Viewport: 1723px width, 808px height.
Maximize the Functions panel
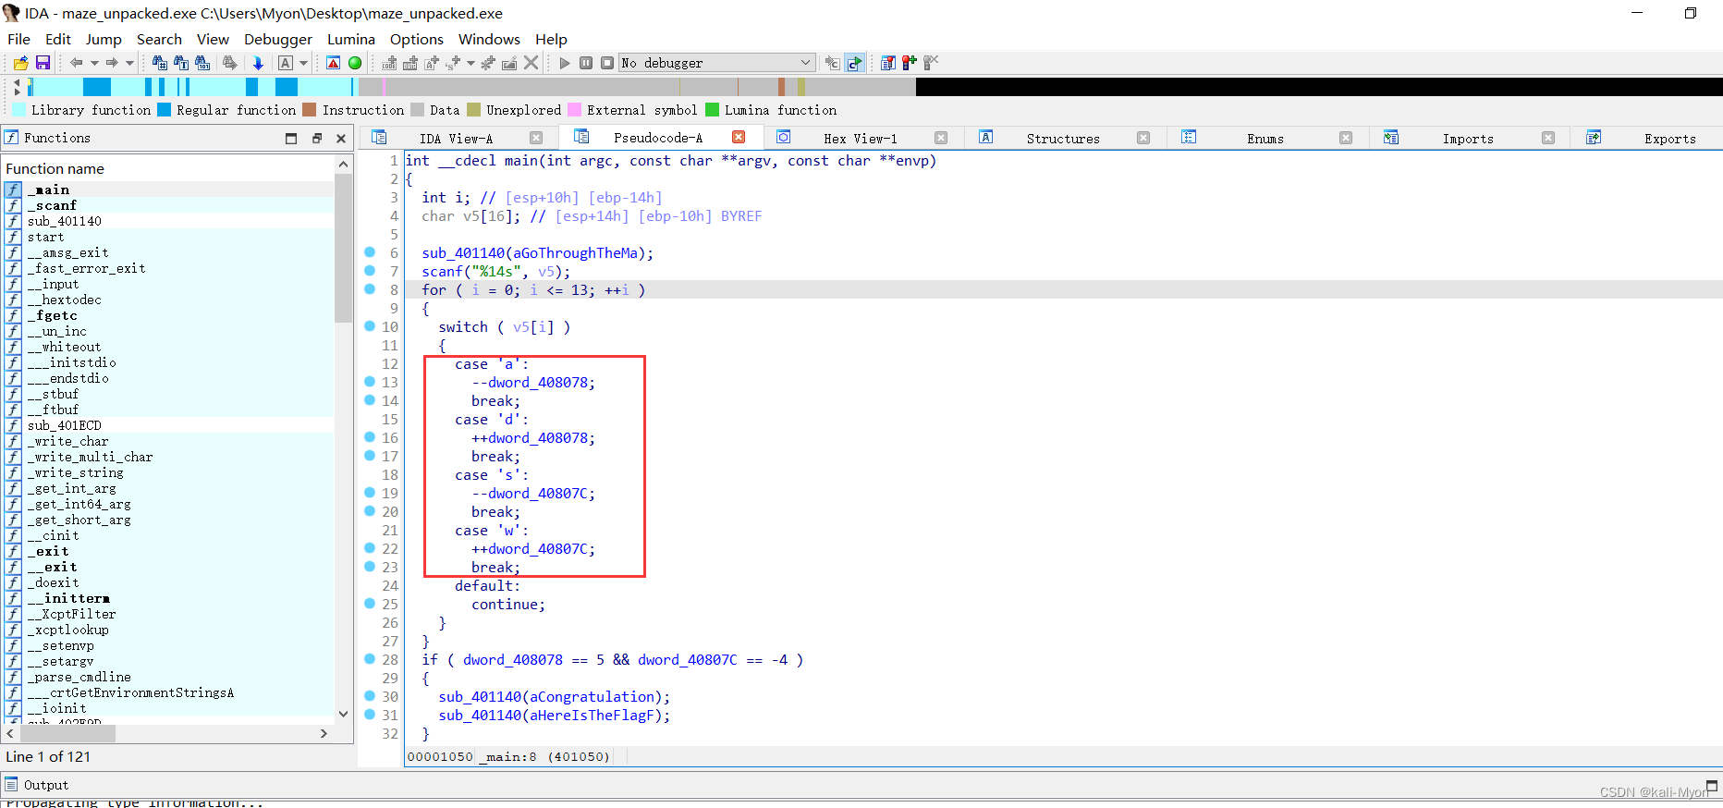[291, 139]
